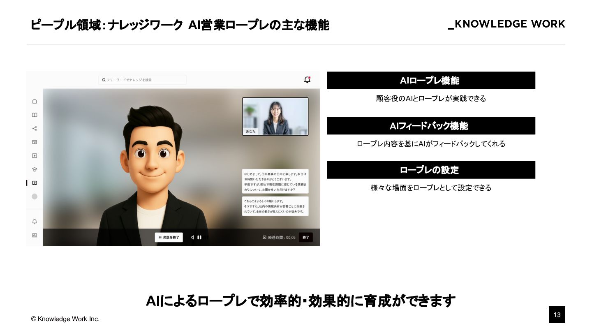Click the © Knowledge Work Inc. footer
Screen dimensions: 592x333
65,319
